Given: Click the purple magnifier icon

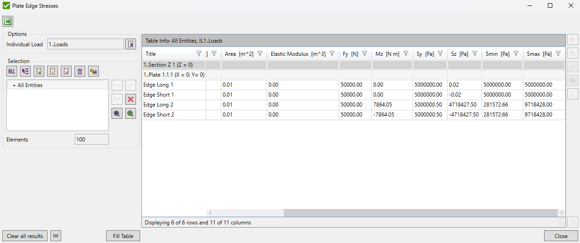Looking at the screenshot, I should coord(117,114).
